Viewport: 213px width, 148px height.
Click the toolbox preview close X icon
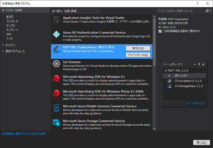tap(203, 64)
